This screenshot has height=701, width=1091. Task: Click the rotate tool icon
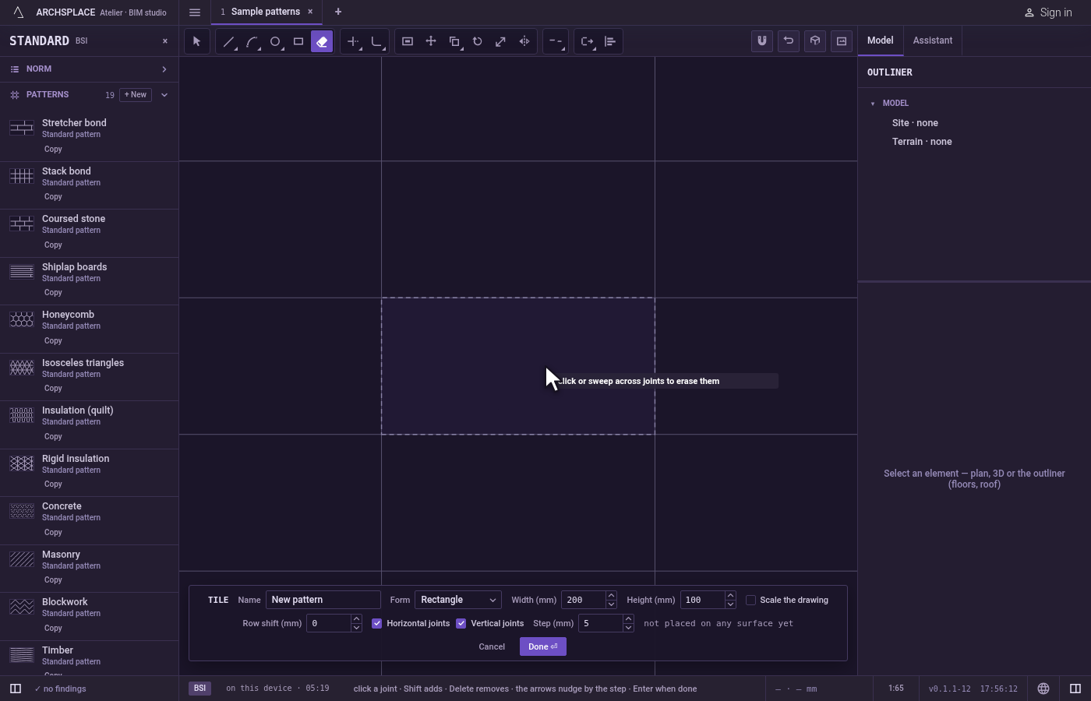click(478, 41)
